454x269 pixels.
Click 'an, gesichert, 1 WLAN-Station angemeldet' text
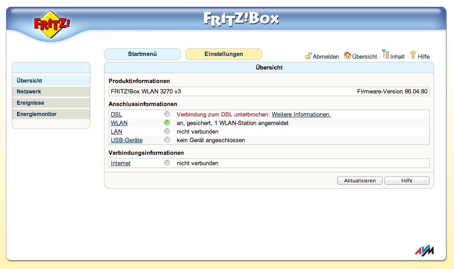(x=232, y=123)
